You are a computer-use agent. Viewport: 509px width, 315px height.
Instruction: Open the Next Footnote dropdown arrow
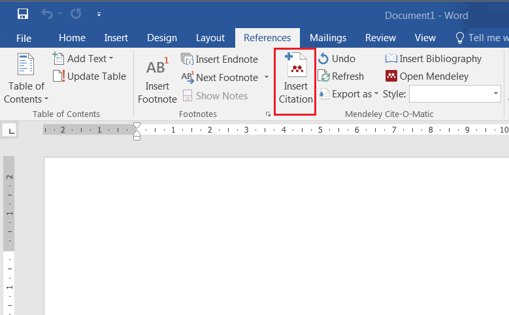267,78
